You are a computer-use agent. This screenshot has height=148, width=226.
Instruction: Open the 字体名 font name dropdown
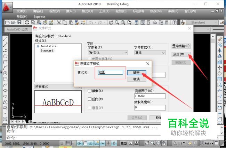(108, 53)
